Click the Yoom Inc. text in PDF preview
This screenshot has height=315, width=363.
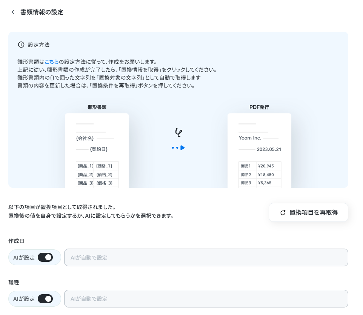[250, 138]
